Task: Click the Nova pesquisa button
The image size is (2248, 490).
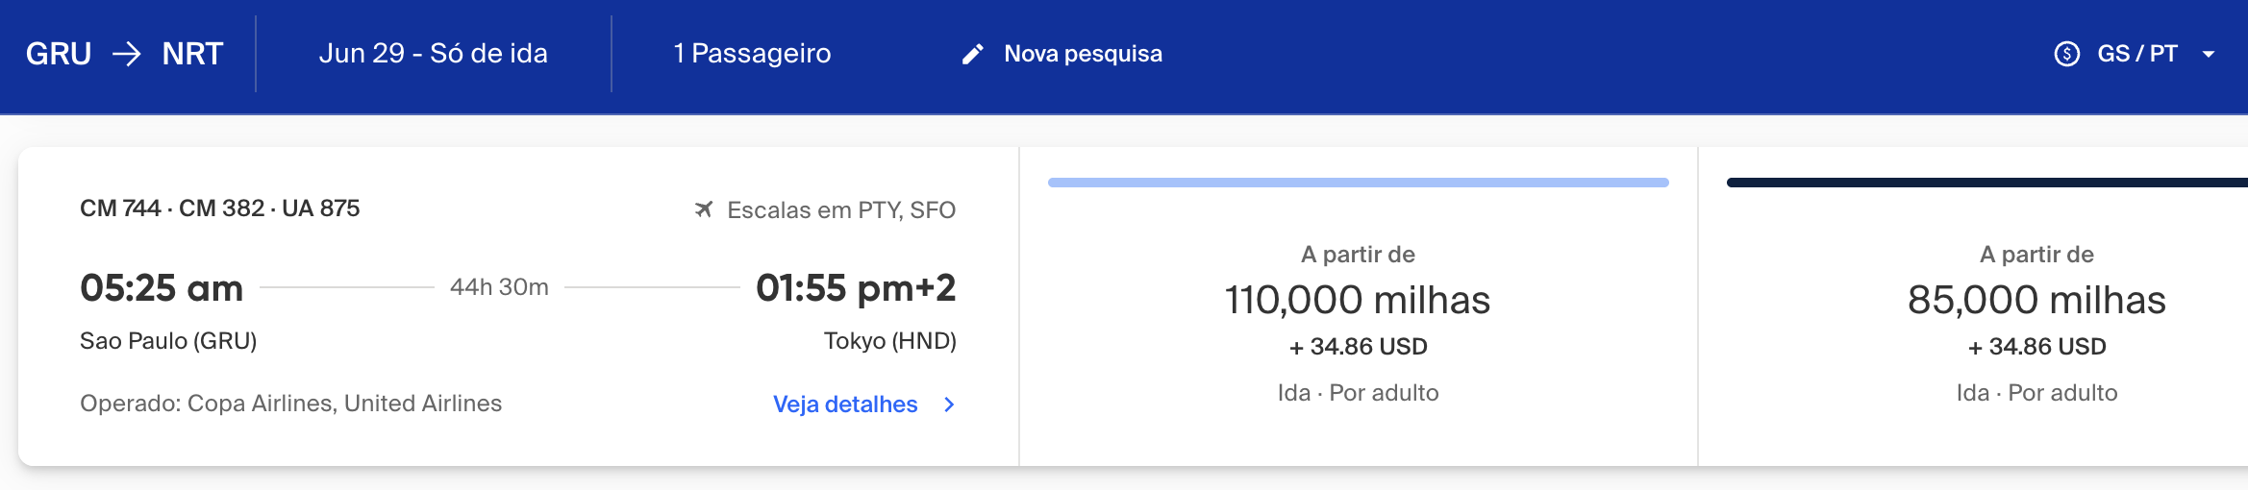Action: pyautogui.click(x=1062, y=54)
